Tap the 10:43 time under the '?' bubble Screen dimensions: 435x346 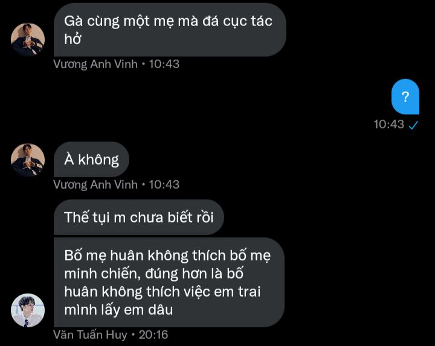pyautogui.click(x=388, y=124)
